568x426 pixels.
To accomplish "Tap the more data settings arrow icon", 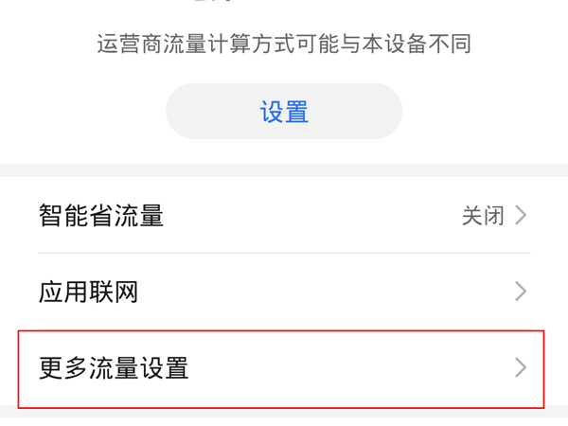I will tap(521, 367).
